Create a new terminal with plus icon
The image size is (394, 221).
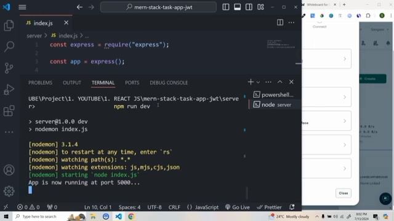tap(251, 82)
